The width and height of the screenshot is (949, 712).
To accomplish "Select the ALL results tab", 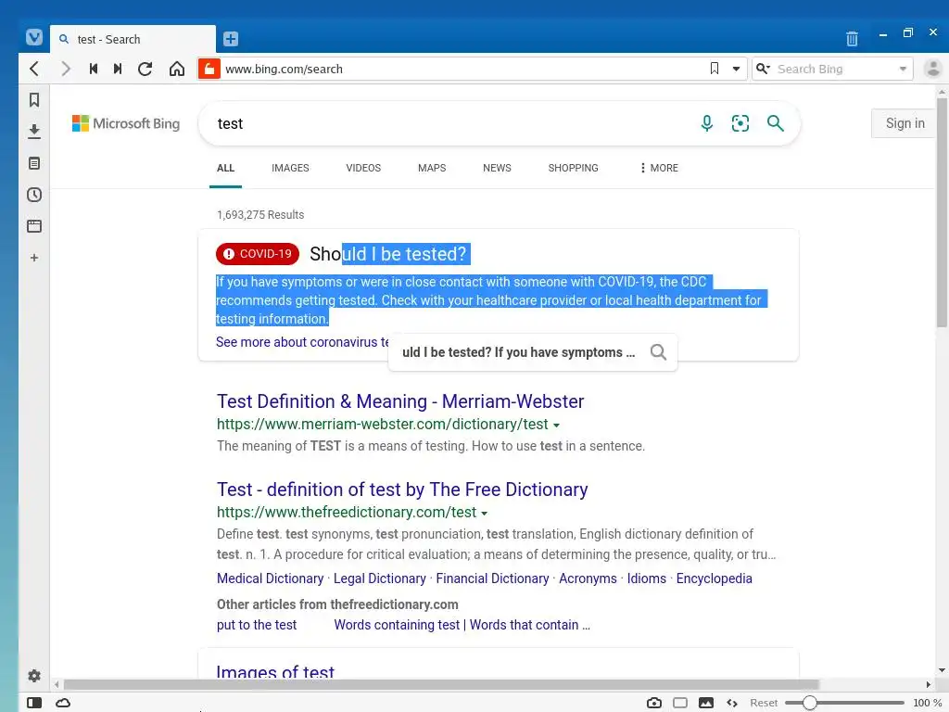I will [226, 169].
